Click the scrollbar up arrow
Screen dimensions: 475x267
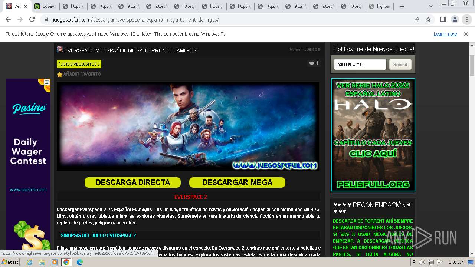tap(472, 45)
